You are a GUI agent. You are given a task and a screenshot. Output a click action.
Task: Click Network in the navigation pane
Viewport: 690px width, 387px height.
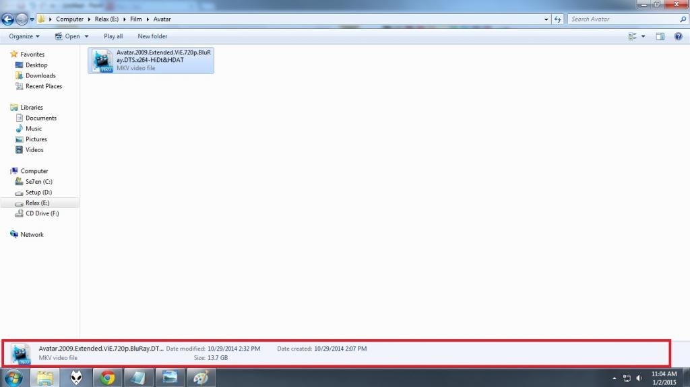pyautogui.click(x=32, y=234)
